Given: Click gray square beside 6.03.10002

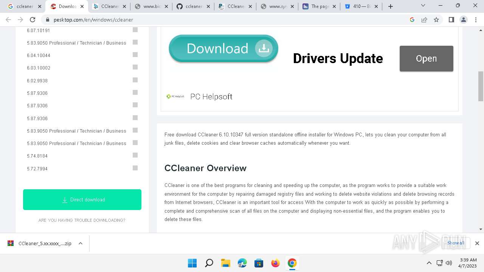Looking at the screenshot, I should coord(135,67).
